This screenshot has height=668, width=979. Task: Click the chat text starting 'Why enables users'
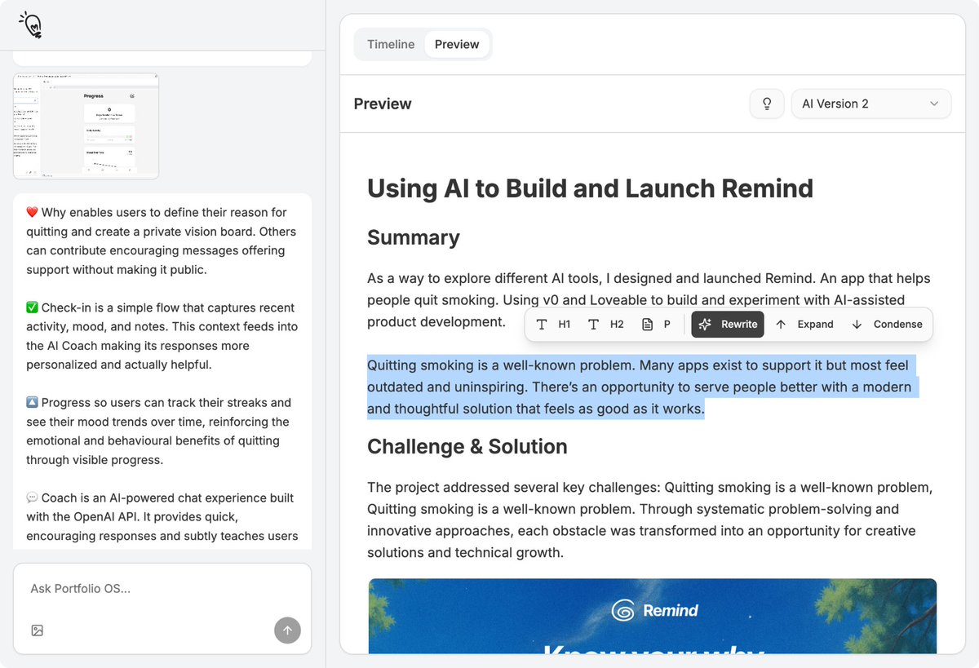point(162,241)
